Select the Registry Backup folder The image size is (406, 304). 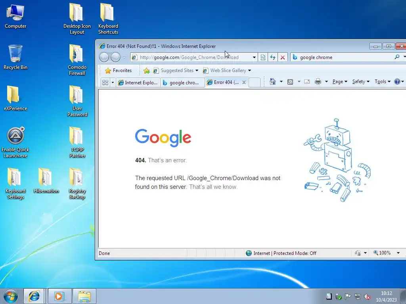tap(77, 184)
